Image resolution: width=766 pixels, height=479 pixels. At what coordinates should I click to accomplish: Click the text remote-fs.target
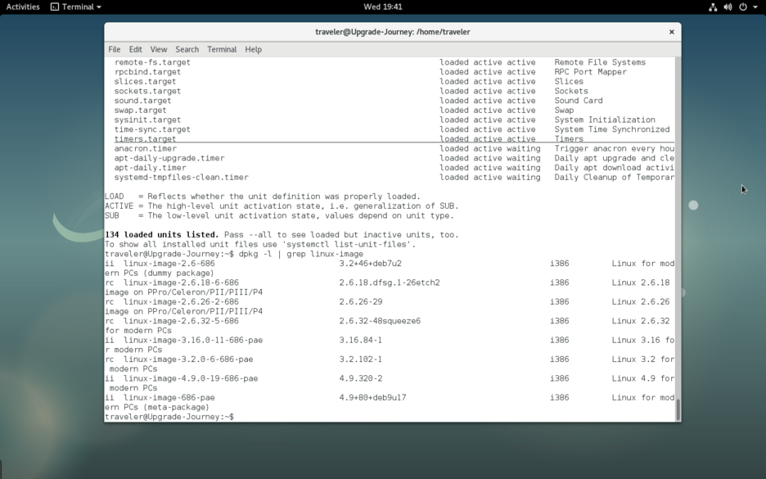(152, 62)
